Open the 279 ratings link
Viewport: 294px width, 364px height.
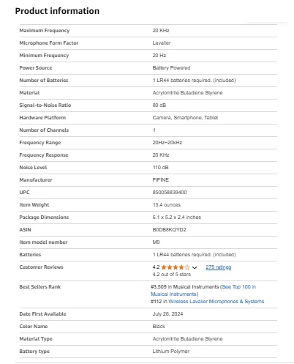(218, 267)
